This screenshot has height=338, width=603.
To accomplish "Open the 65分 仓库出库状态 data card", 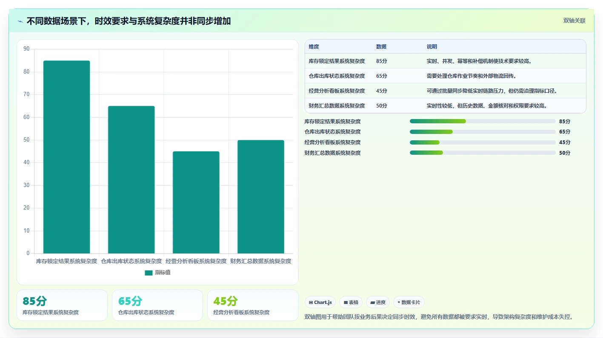I will tap(157, 305).
